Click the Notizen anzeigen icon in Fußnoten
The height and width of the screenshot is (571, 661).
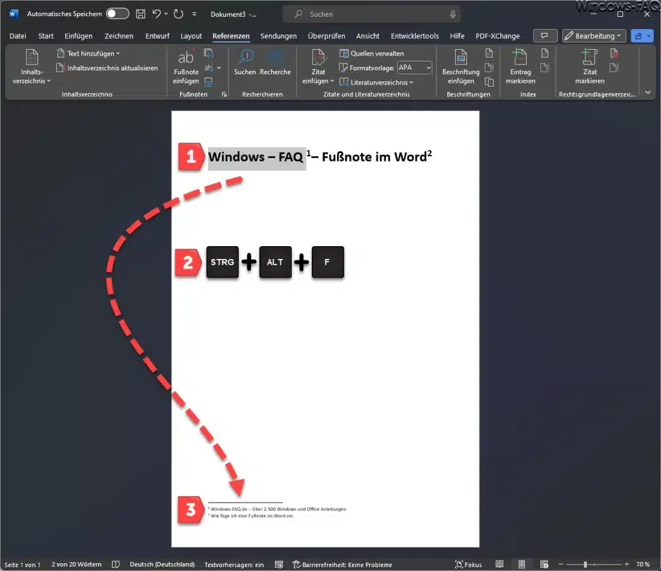point(208,81)
